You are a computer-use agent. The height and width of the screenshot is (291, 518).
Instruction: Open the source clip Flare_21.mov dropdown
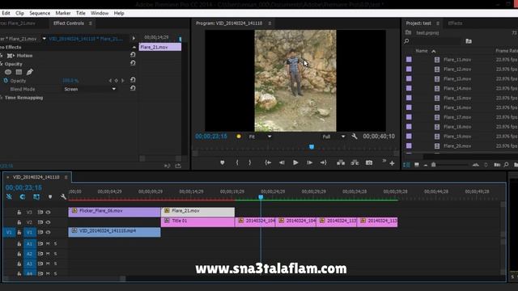[x=44, y=39]
